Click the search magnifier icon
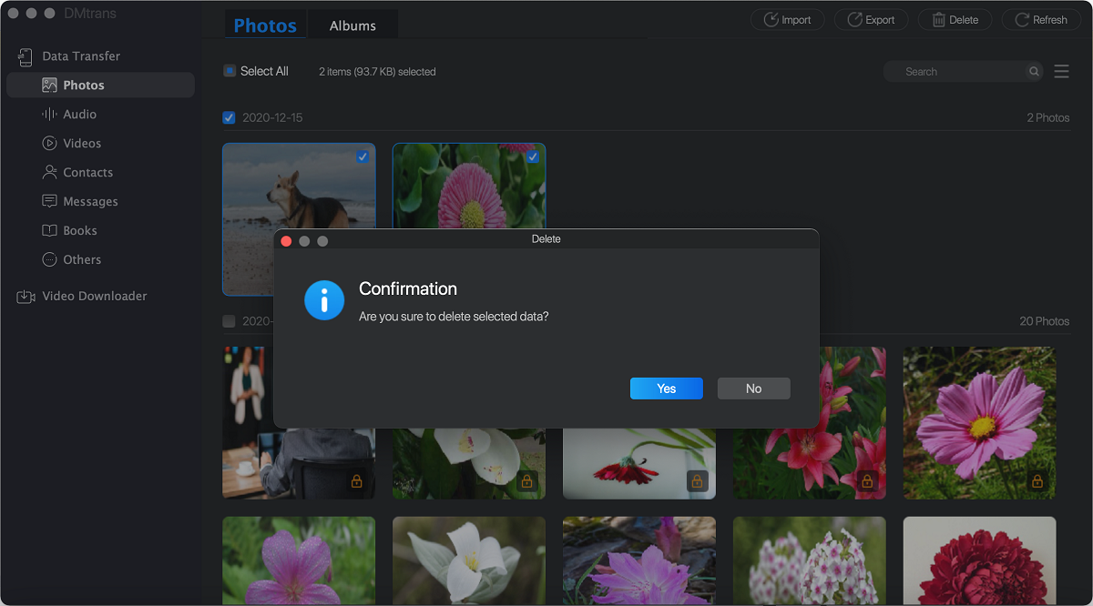The height and width of the screenshot is (606, 1093). (1034, 72)
